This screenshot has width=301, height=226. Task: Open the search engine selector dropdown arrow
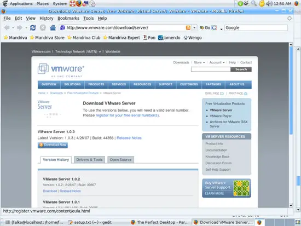point(221,29)
